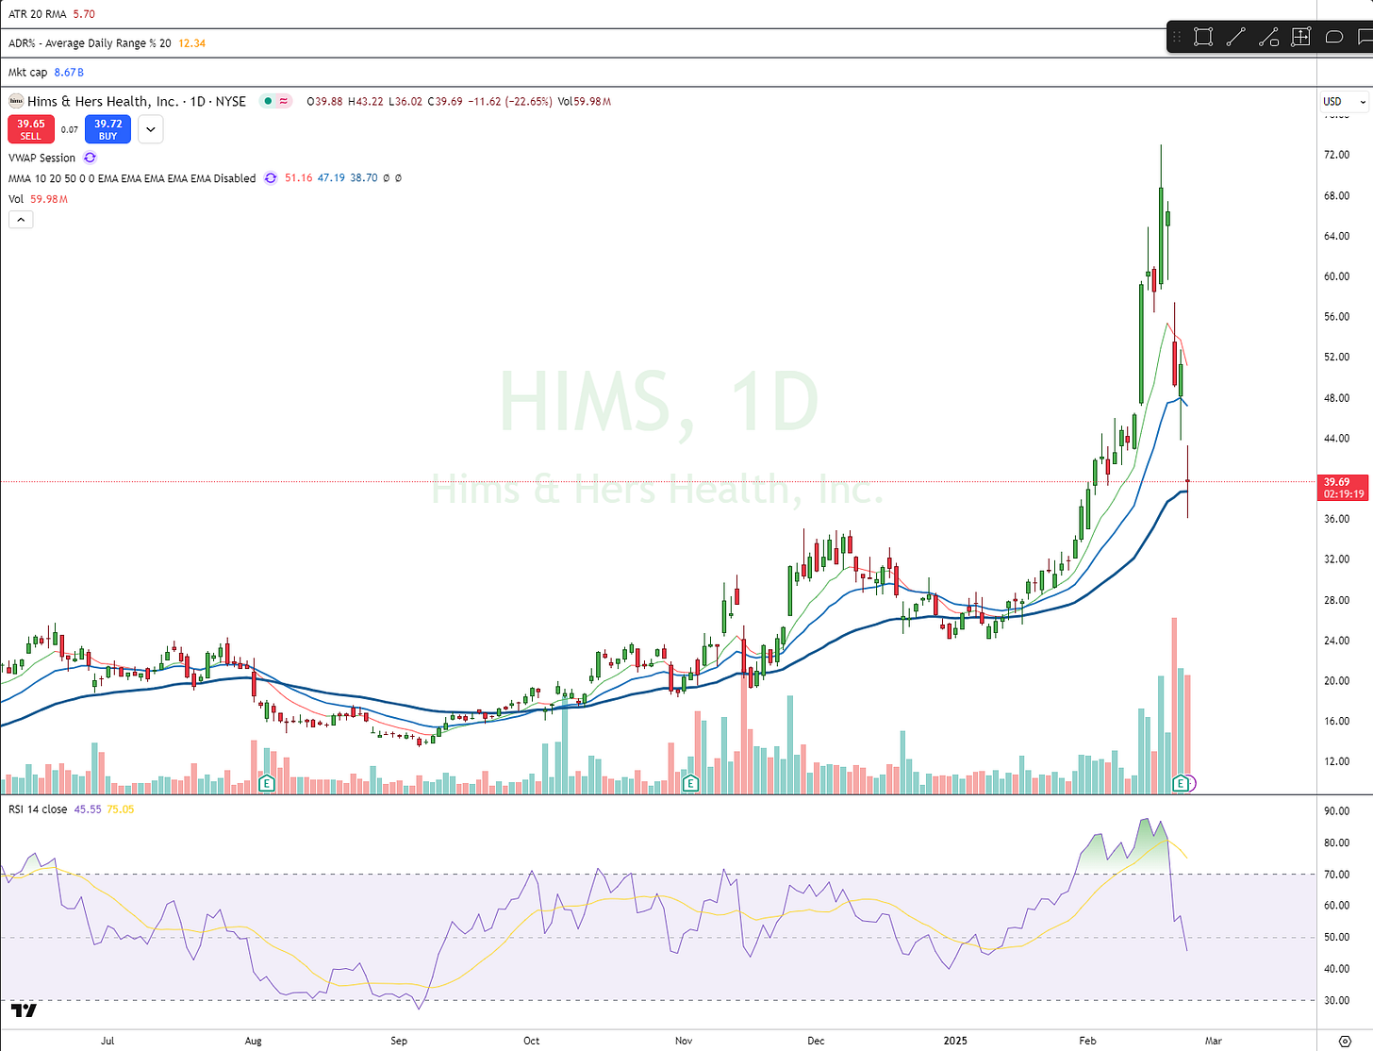1373x1051 pixels.
Task: Click the MMA value 51.16
Action: (x=298, y=177)
